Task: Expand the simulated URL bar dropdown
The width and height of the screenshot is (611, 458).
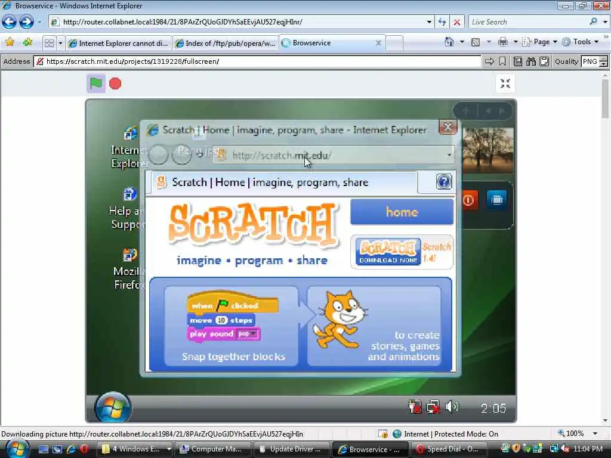Action: point(449,155)
